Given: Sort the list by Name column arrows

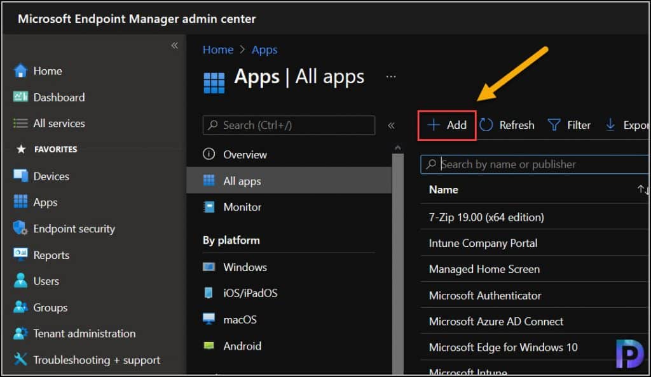Looking at the screenshot, I should pyautogui.click(x=643, y=190).
